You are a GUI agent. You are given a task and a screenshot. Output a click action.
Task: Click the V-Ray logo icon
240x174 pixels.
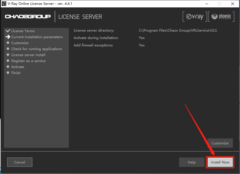[x=195, y=17]
